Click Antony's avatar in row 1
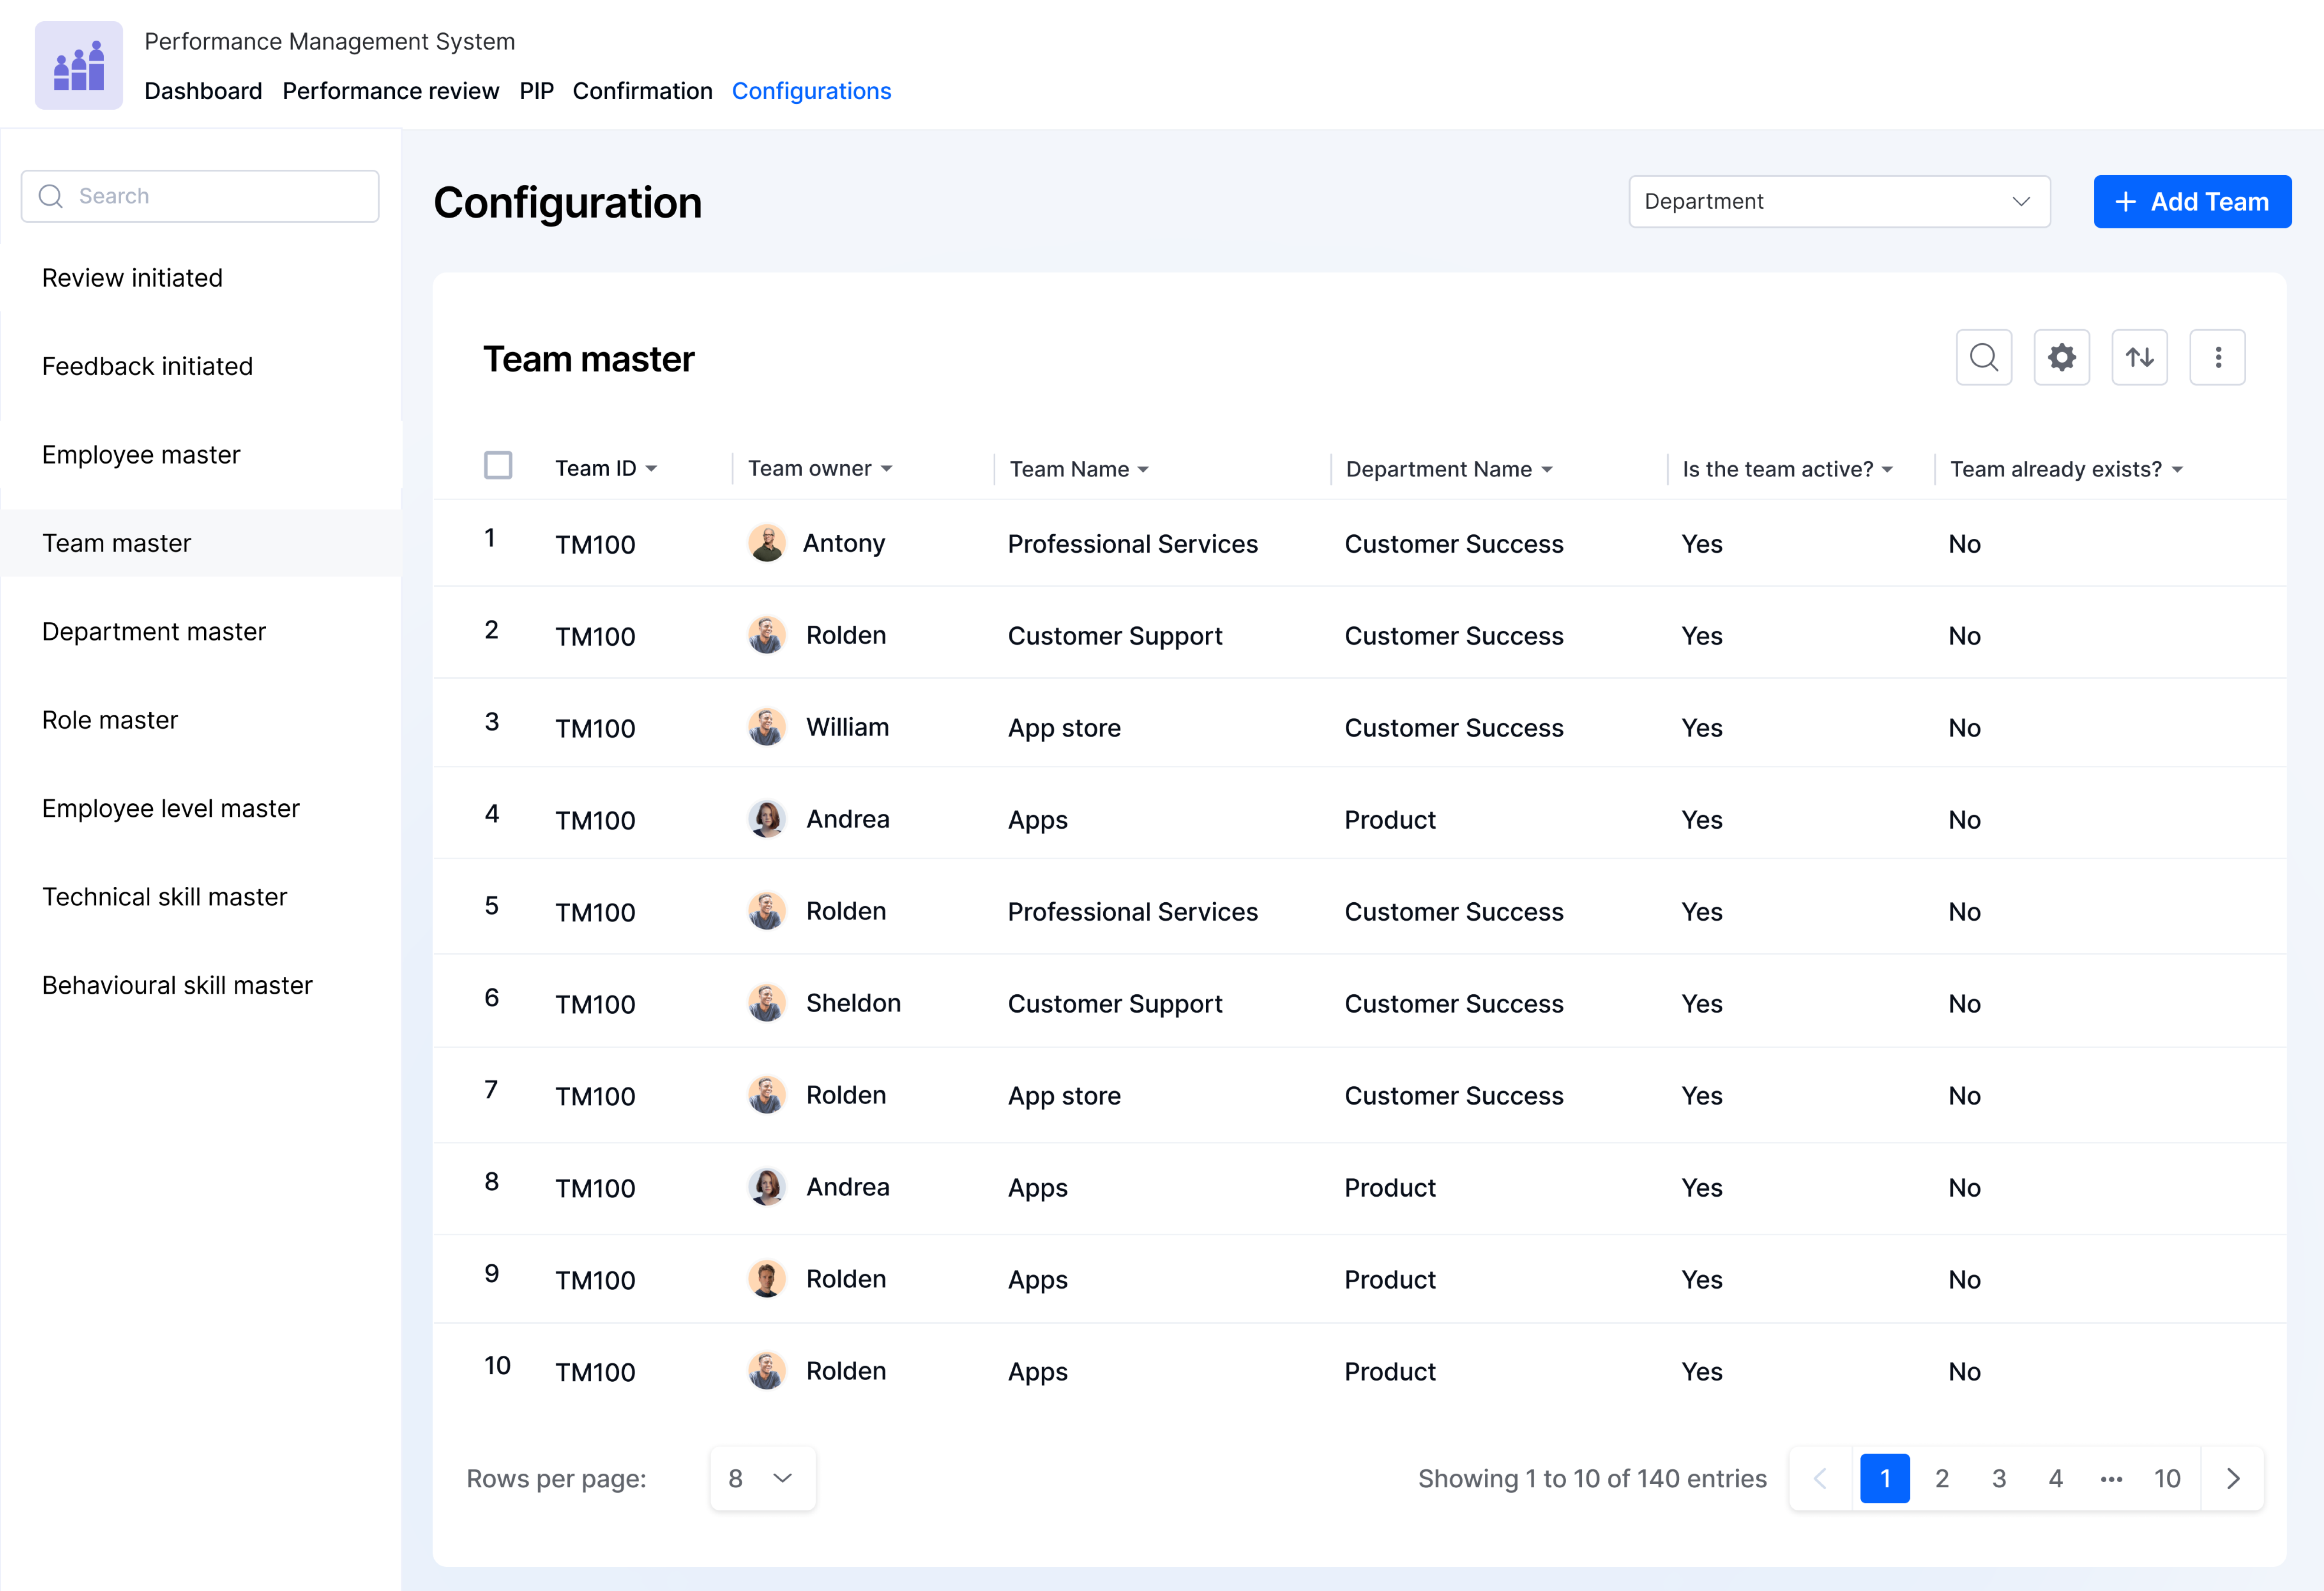The height and width of the screenshot is (1591, 2324). pyautogui.click(x=767, y=543)
